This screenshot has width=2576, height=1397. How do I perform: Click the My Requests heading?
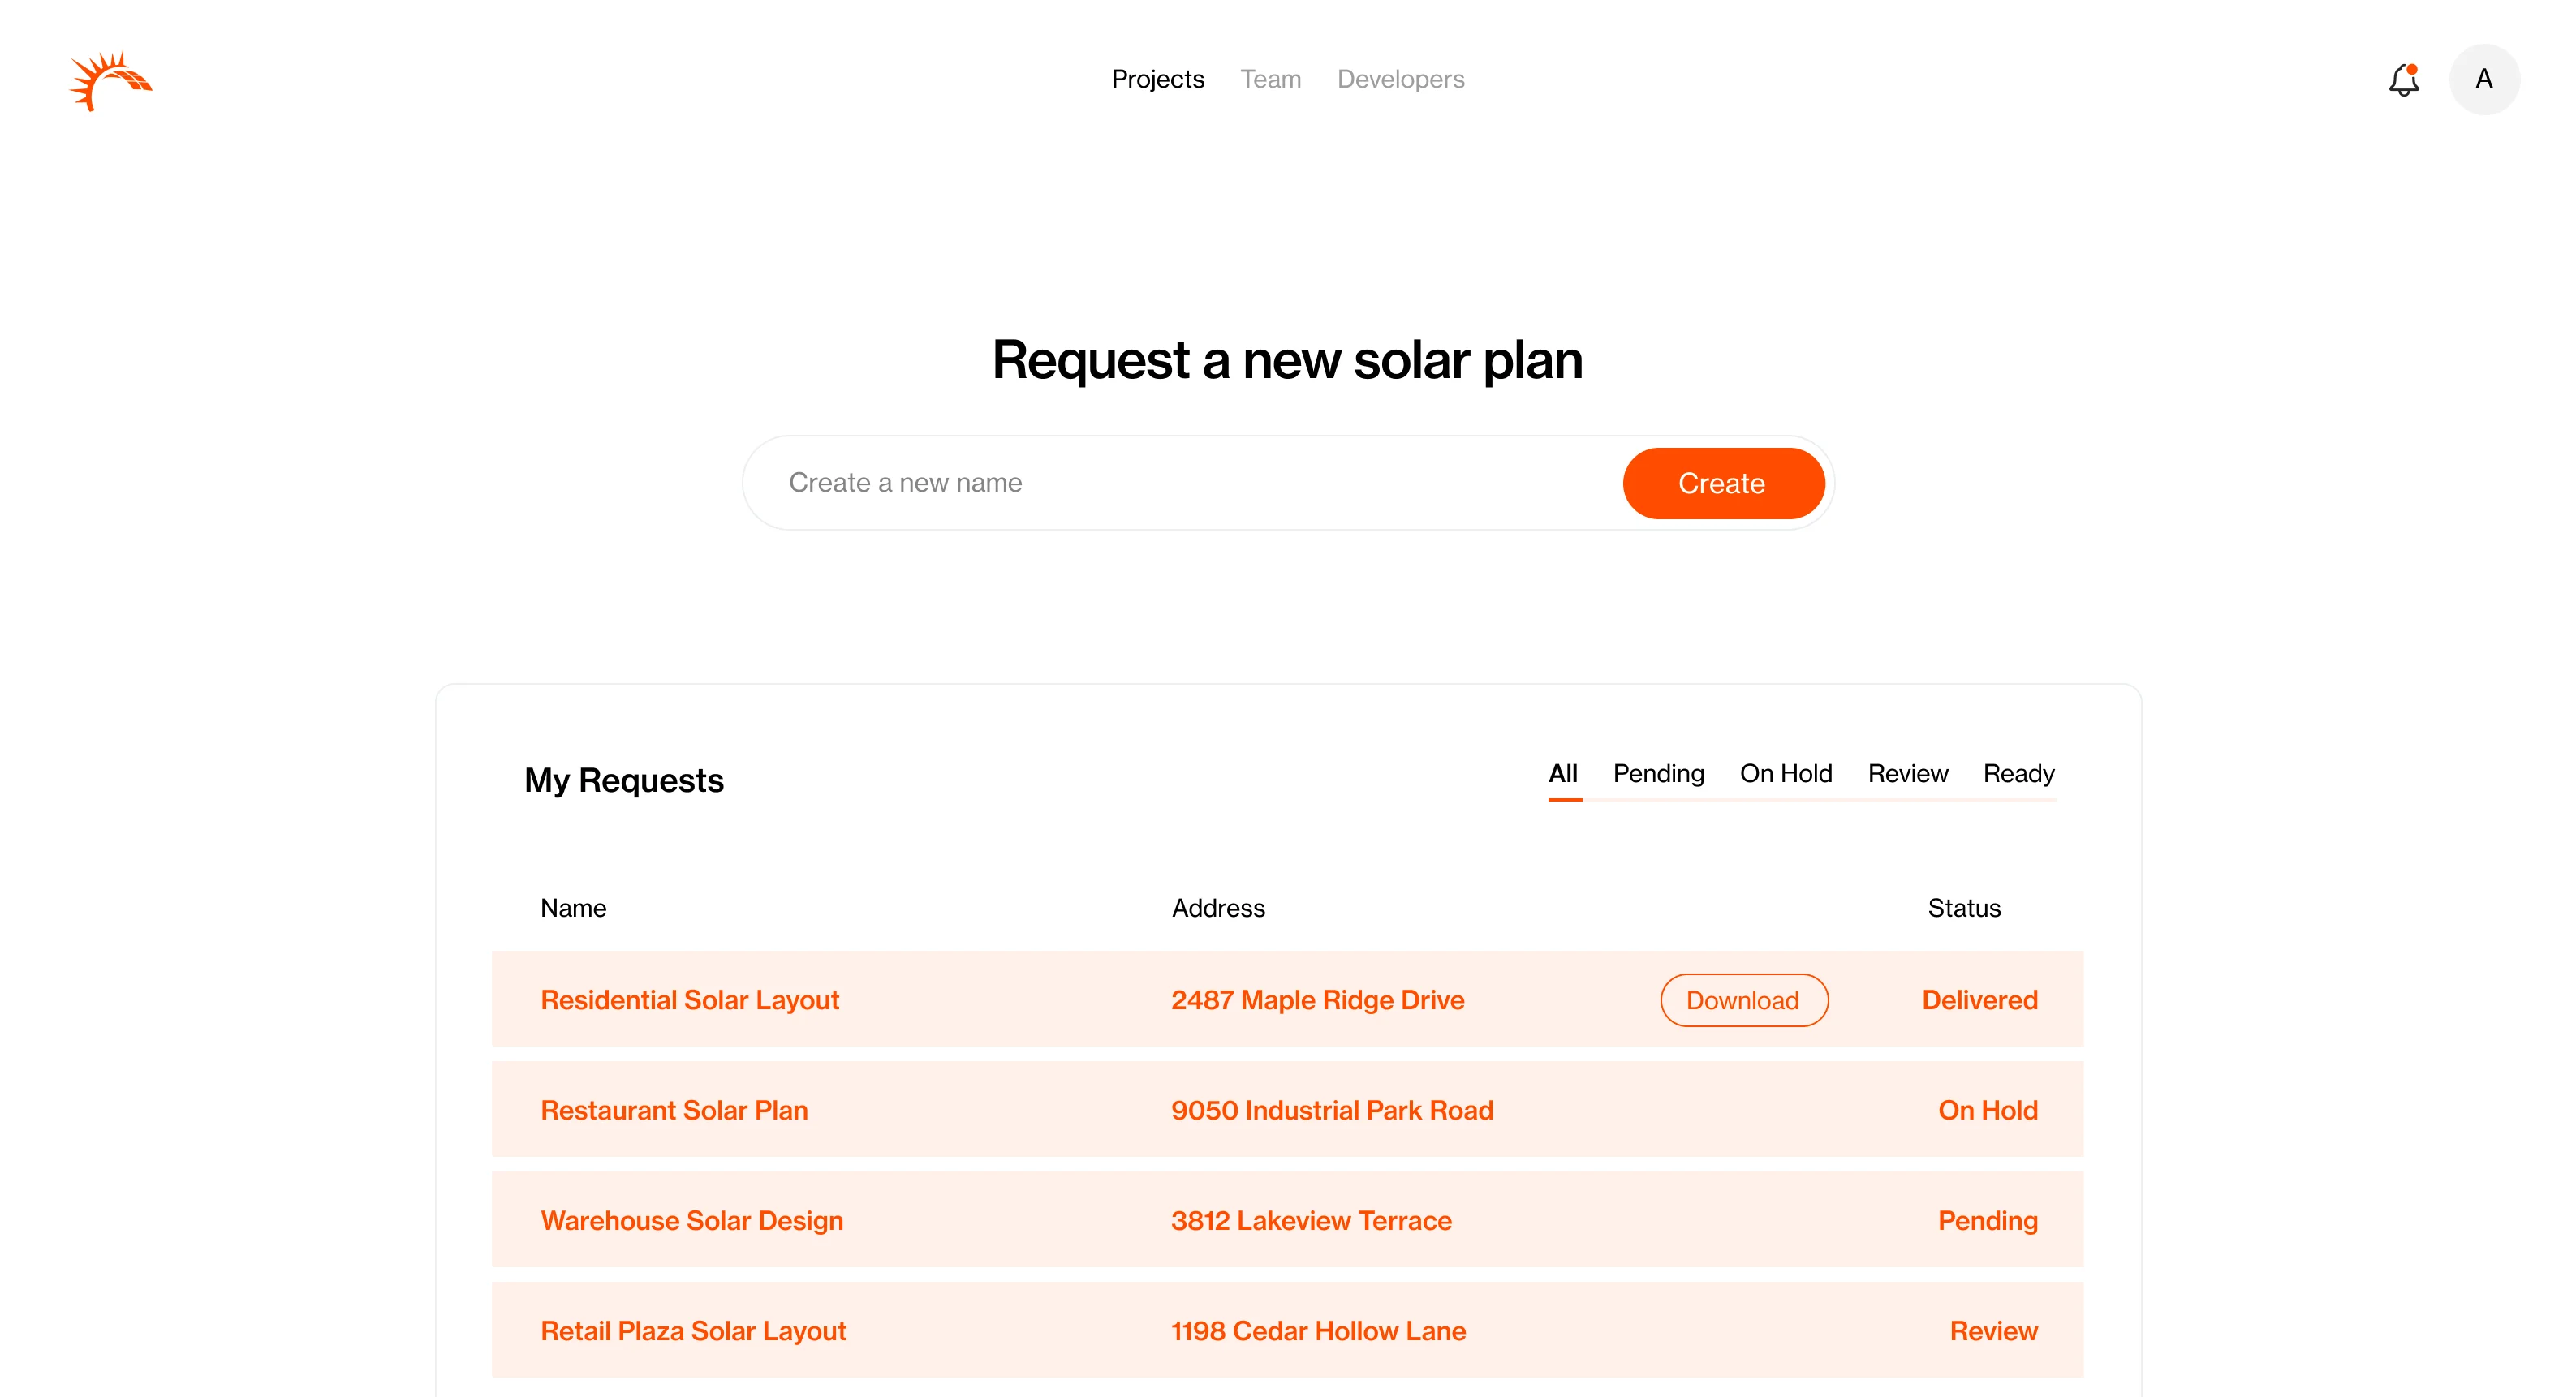tap(623, 780)
